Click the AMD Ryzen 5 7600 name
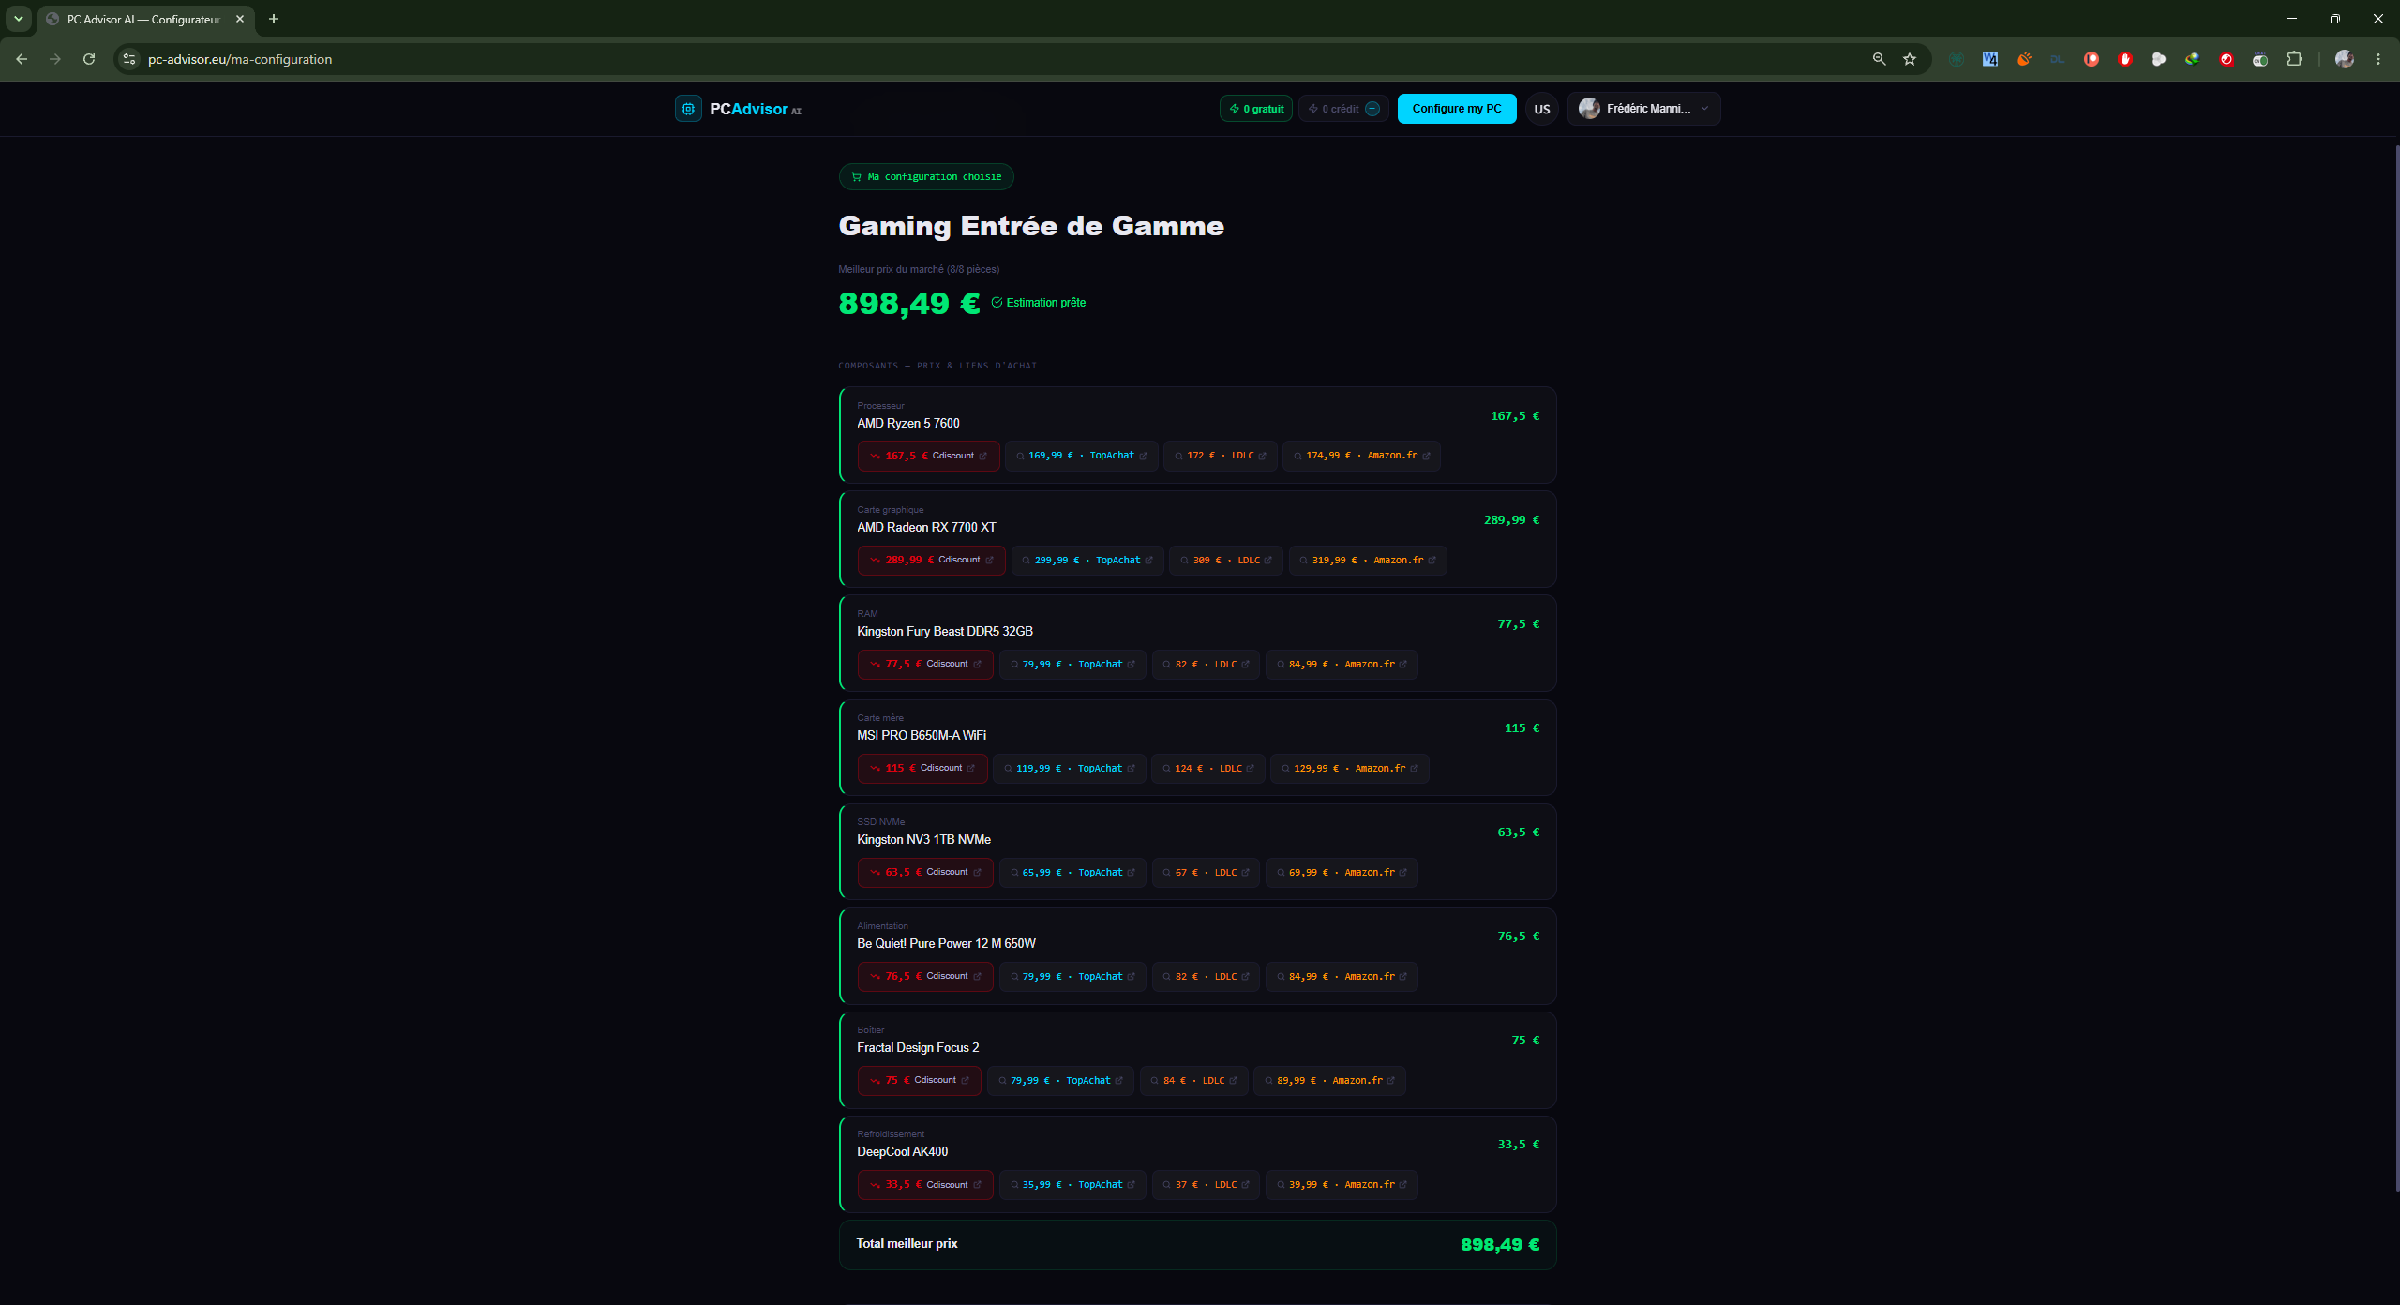 click(x=908, y=424)
